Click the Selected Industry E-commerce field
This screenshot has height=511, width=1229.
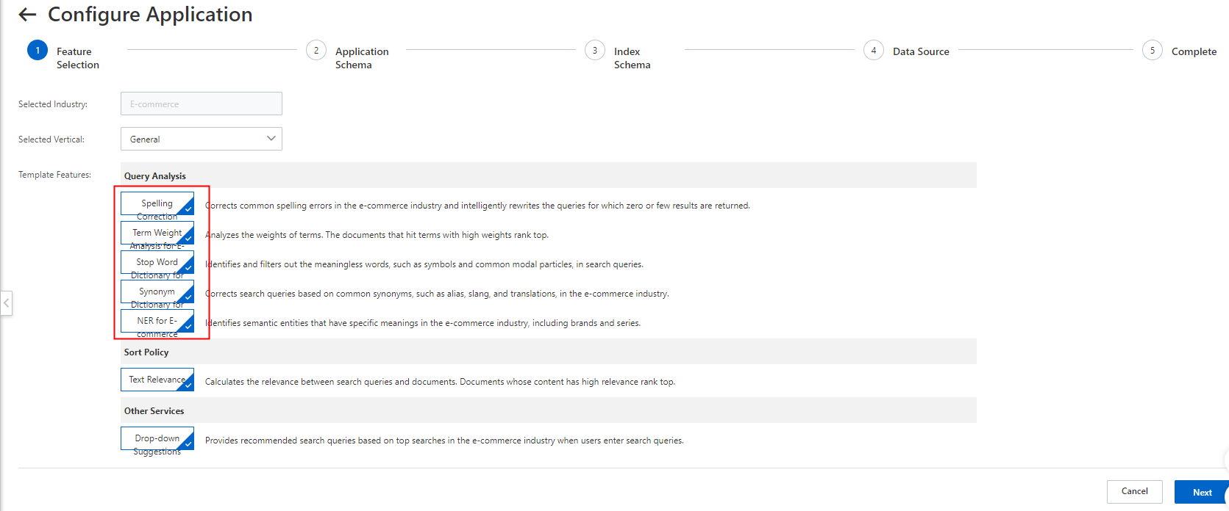pos(201,104)
